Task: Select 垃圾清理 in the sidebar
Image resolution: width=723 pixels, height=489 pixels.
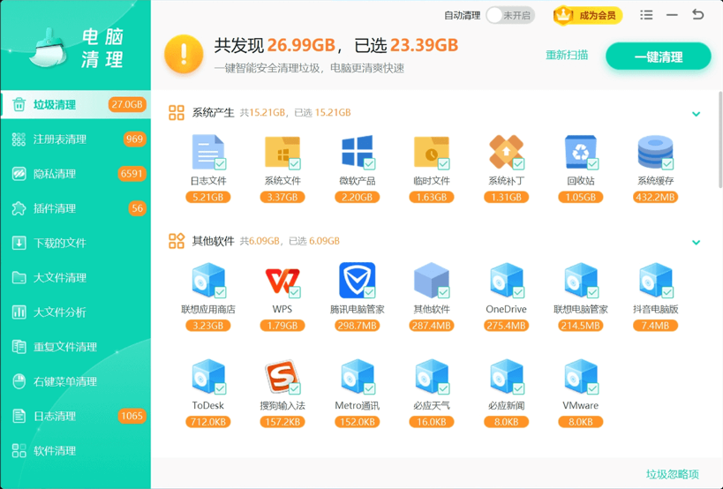Action: 76,105
